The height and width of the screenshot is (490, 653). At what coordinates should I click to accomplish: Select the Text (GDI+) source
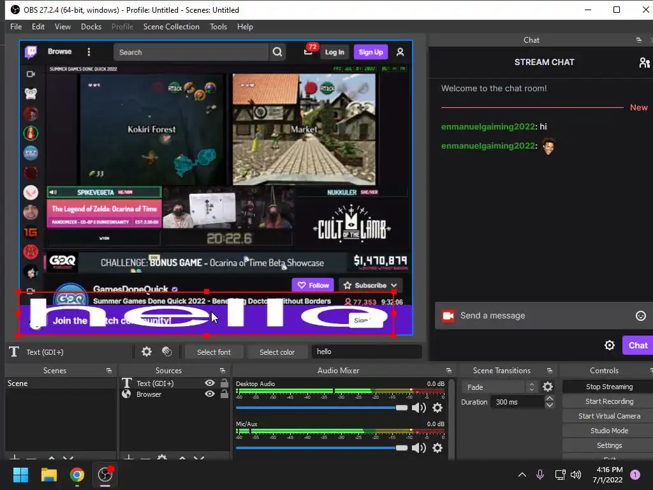tap(155, 383)
